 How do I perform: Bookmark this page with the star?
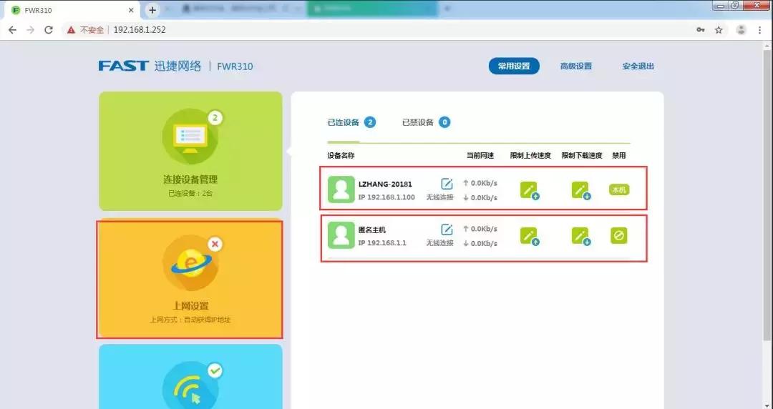[x=719, y=30]
